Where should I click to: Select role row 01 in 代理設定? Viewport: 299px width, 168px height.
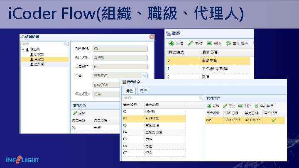pyautogui.click(x=154, y=112)
